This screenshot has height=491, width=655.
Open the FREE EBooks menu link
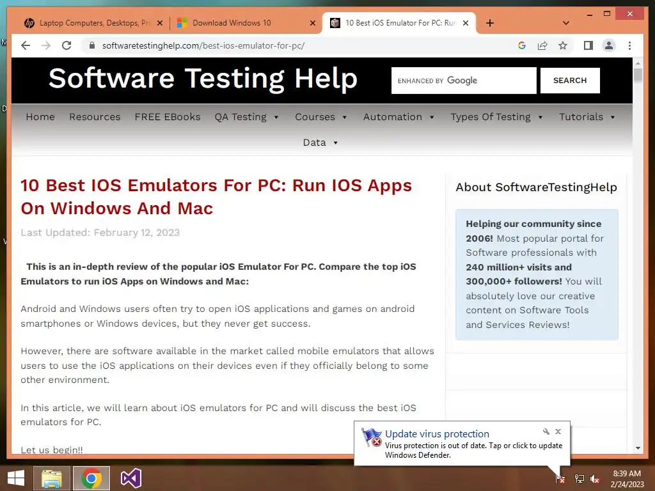point(168,117)
